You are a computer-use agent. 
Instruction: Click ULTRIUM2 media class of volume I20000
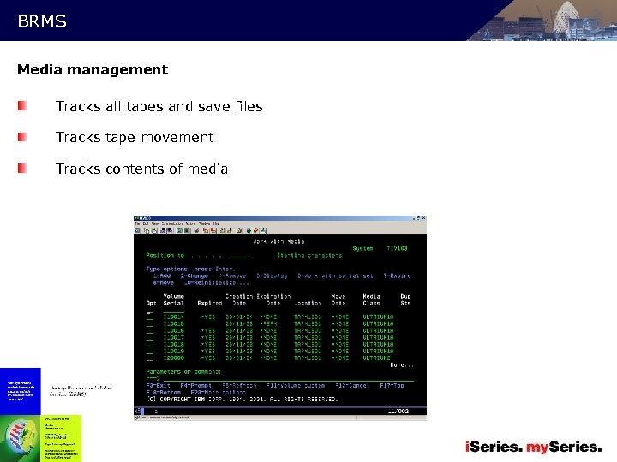376,358
